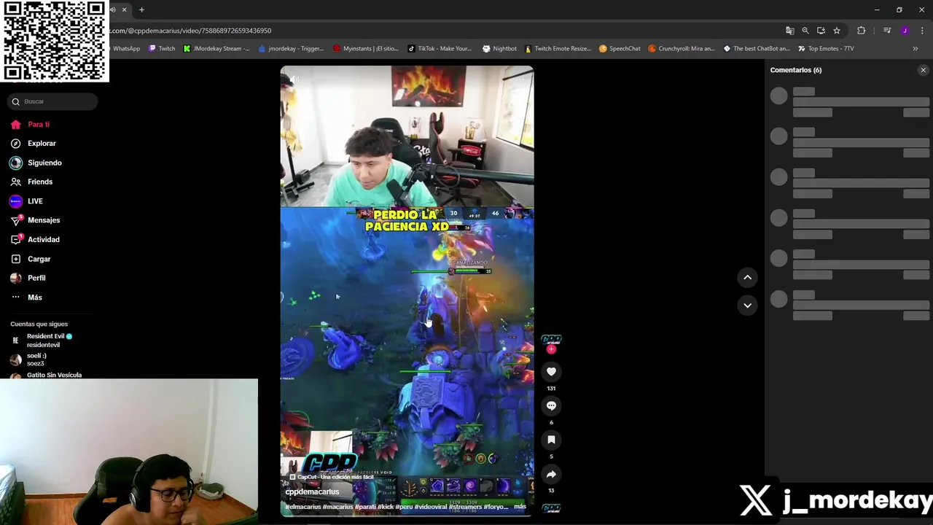
Task: Expand Más options in TikTok sidebar
Action: [x=27, y=297]
